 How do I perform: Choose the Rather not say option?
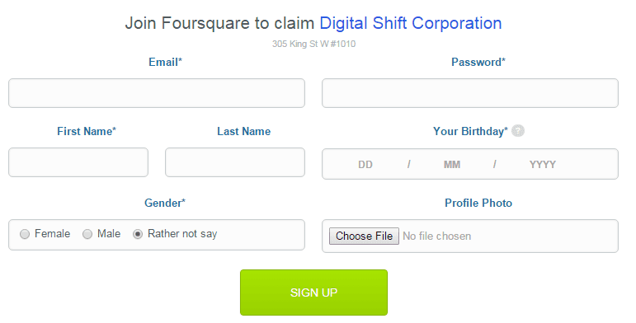pos(138,234)
